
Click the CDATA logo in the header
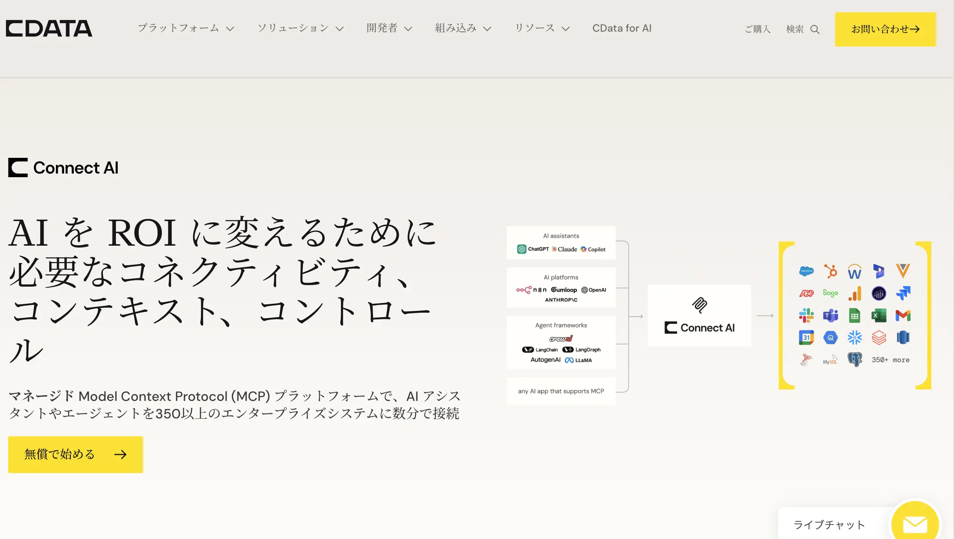click(x=49, y=28)
